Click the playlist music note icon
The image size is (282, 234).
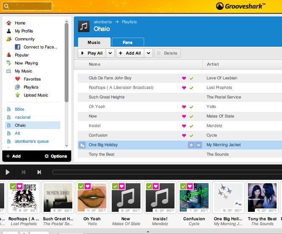click(x=84, y=26)
